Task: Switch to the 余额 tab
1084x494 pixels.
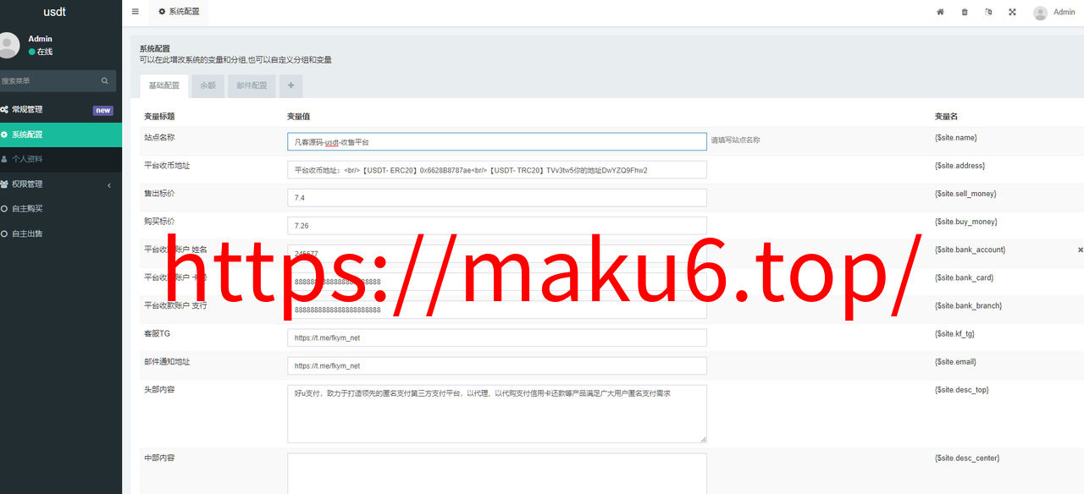Action: [208, 86]
